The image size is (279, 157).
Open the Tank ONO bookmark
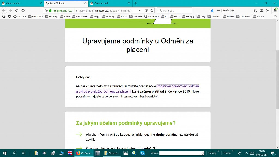(151, 16)
